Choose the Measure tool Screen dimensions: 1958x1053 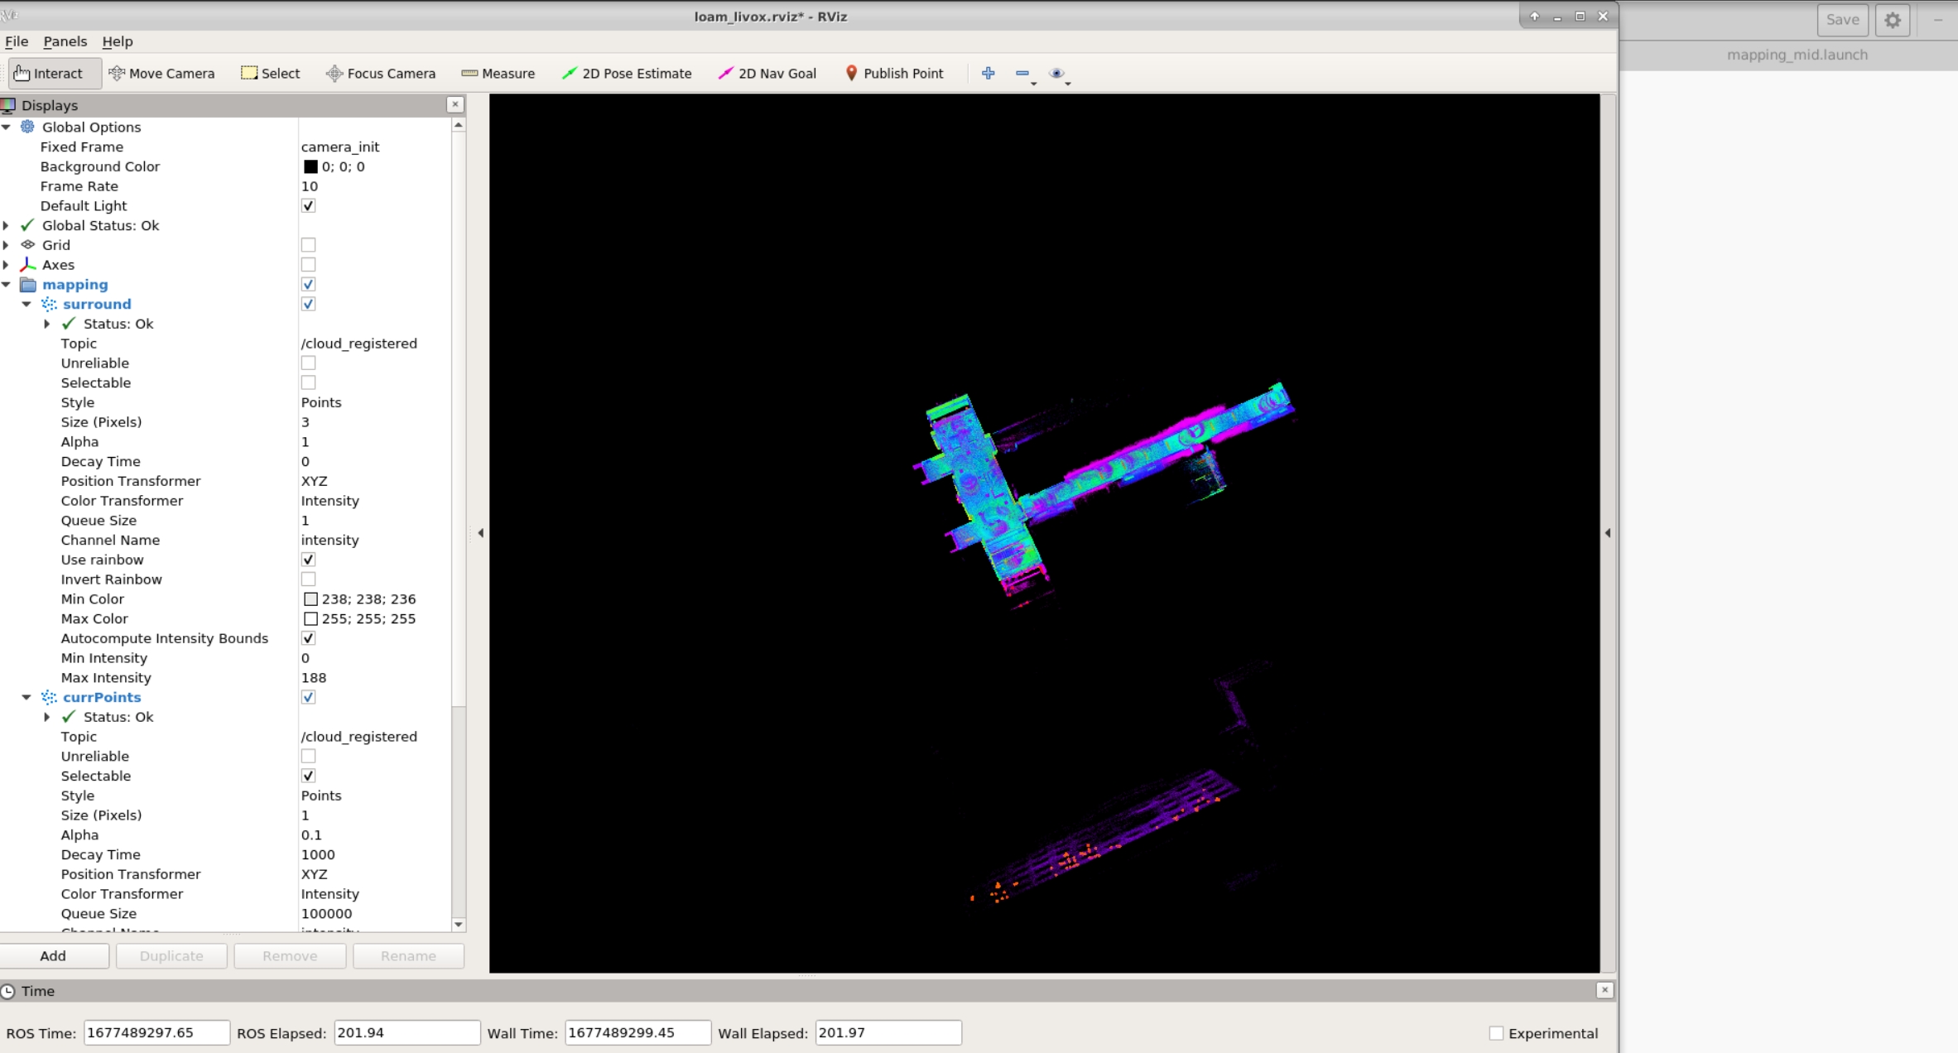point(498,74)
